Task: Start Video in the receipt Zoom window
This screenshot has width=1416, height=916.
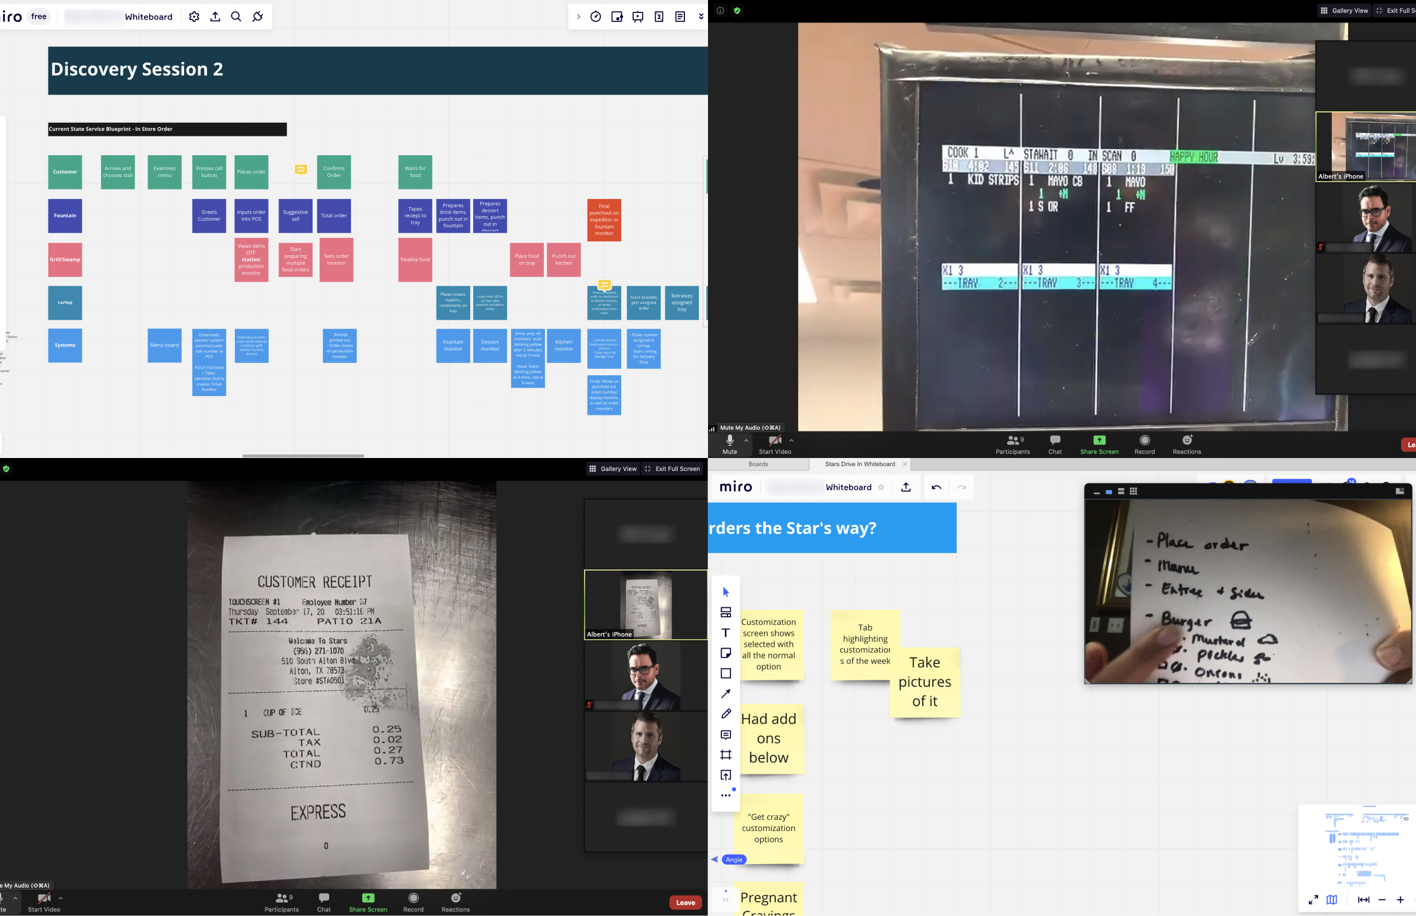Action: [x=44, y=902]
